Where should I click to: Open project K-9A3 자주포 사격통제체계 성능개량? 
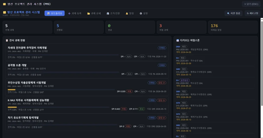point(87,105)
